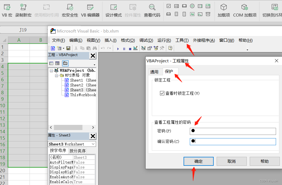Open 加载项 add-ins

[224, 11]
